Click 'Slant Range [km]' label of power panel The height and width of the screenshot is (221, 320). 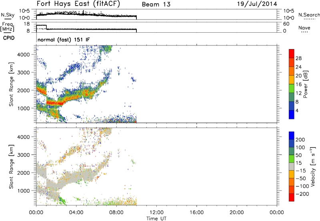[x=11, y=84]
